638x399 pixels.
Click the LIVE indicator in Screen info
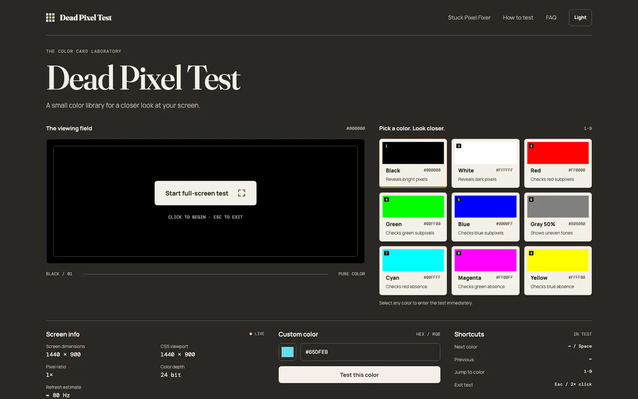tap(257, 334)
